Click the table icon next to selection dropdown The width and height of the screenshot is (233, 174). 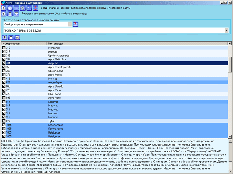click(x=76, y=24)
